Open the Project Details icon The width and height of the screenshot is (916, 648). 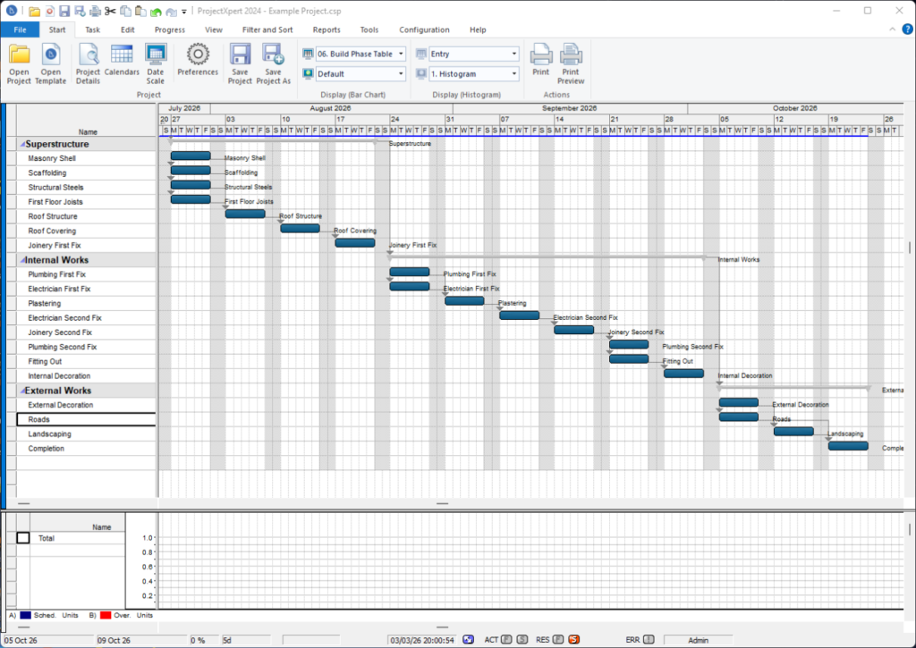(x=89, y=55)
